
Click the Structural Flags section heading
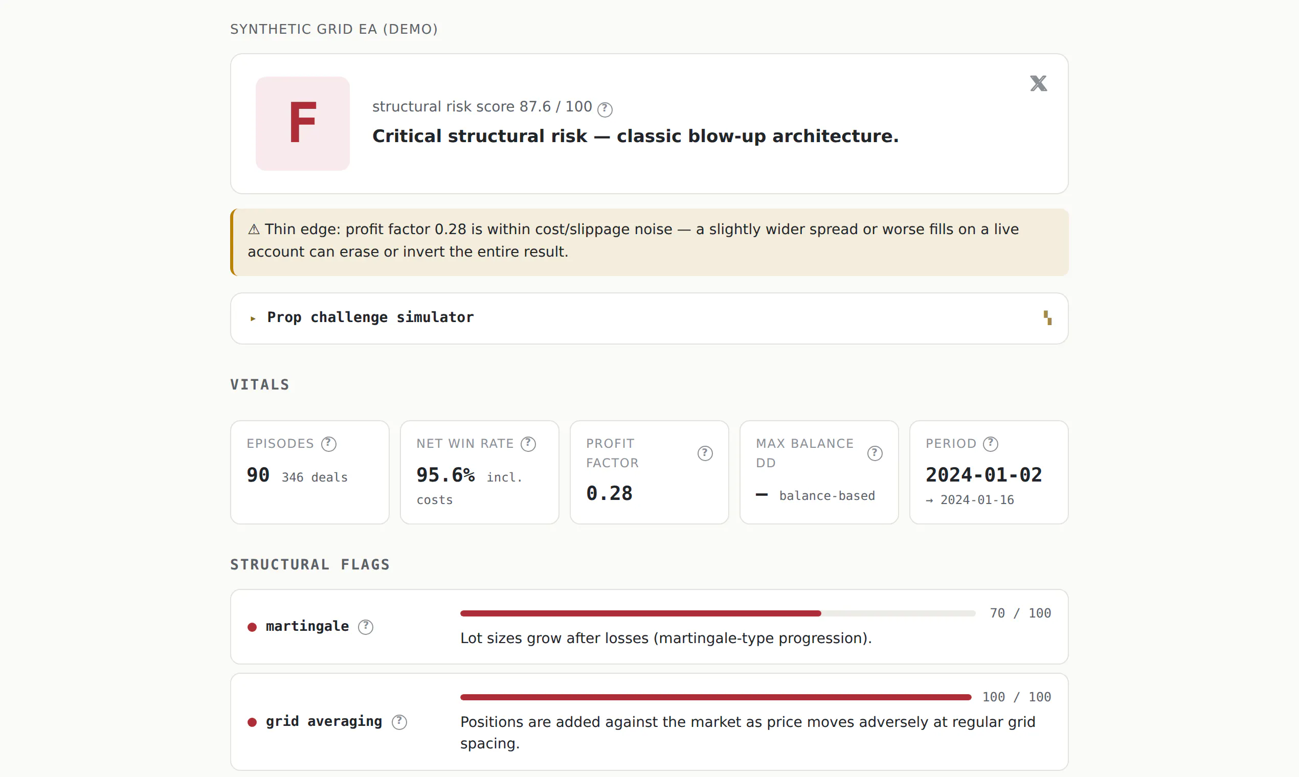point(310,565)
